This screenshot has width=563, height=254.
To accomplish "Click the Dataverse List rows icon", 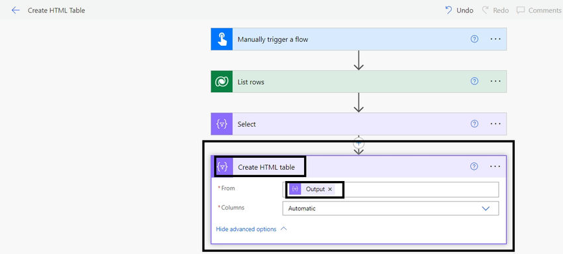I will (x=221, y=82).
